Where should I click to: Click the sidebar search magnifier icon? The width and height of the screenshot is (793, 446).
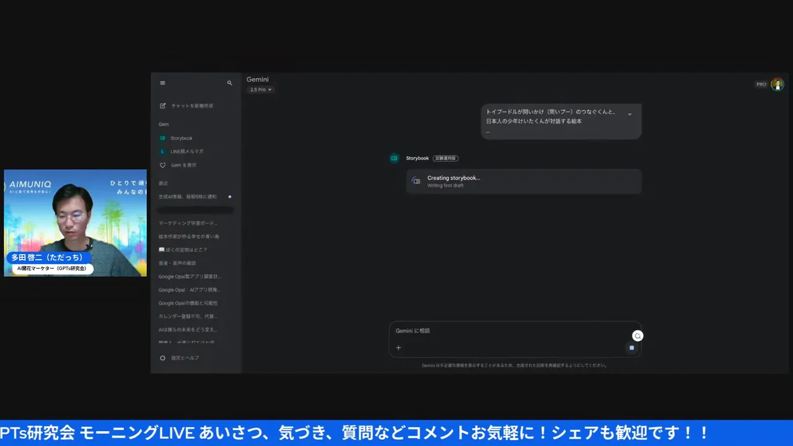click(230, 83)
